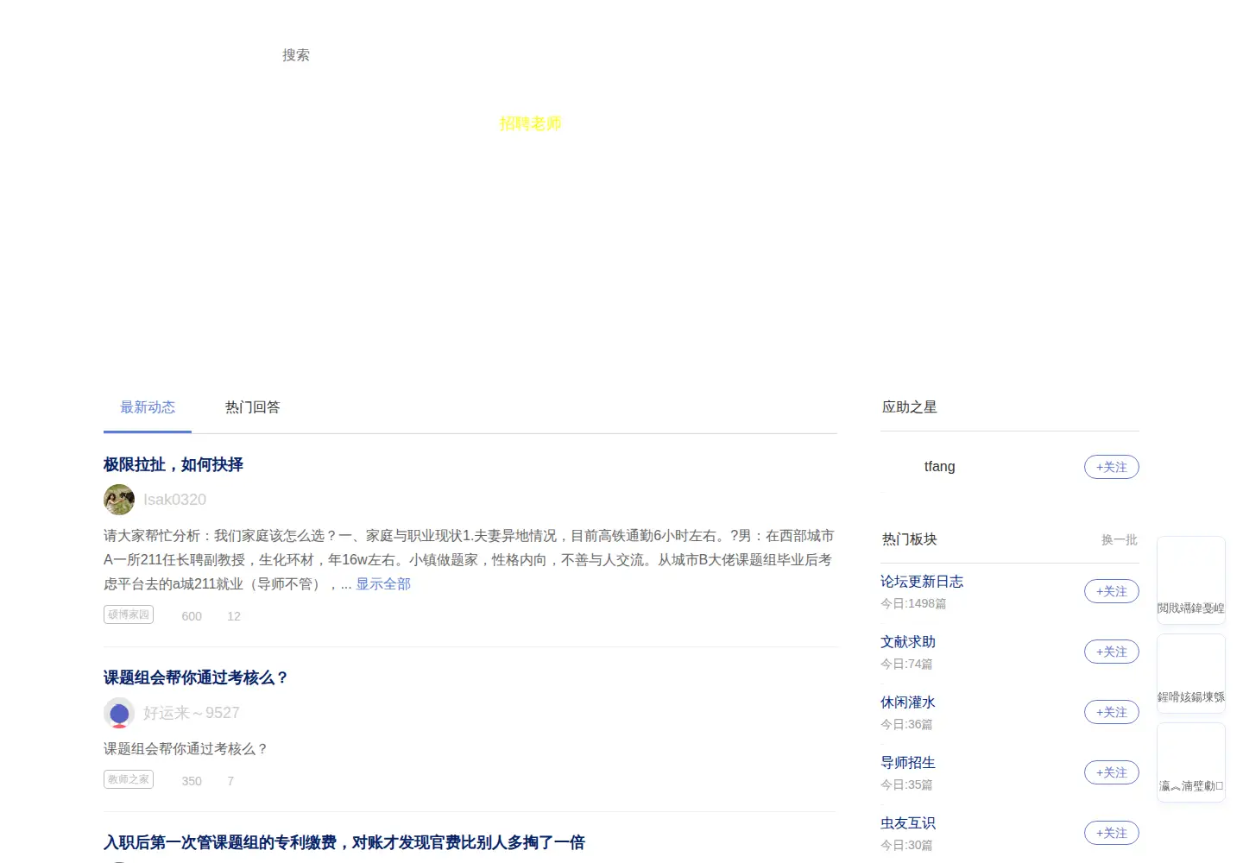Open the 文献求助 board
The image size is (1243, 863).
point(908,642)
